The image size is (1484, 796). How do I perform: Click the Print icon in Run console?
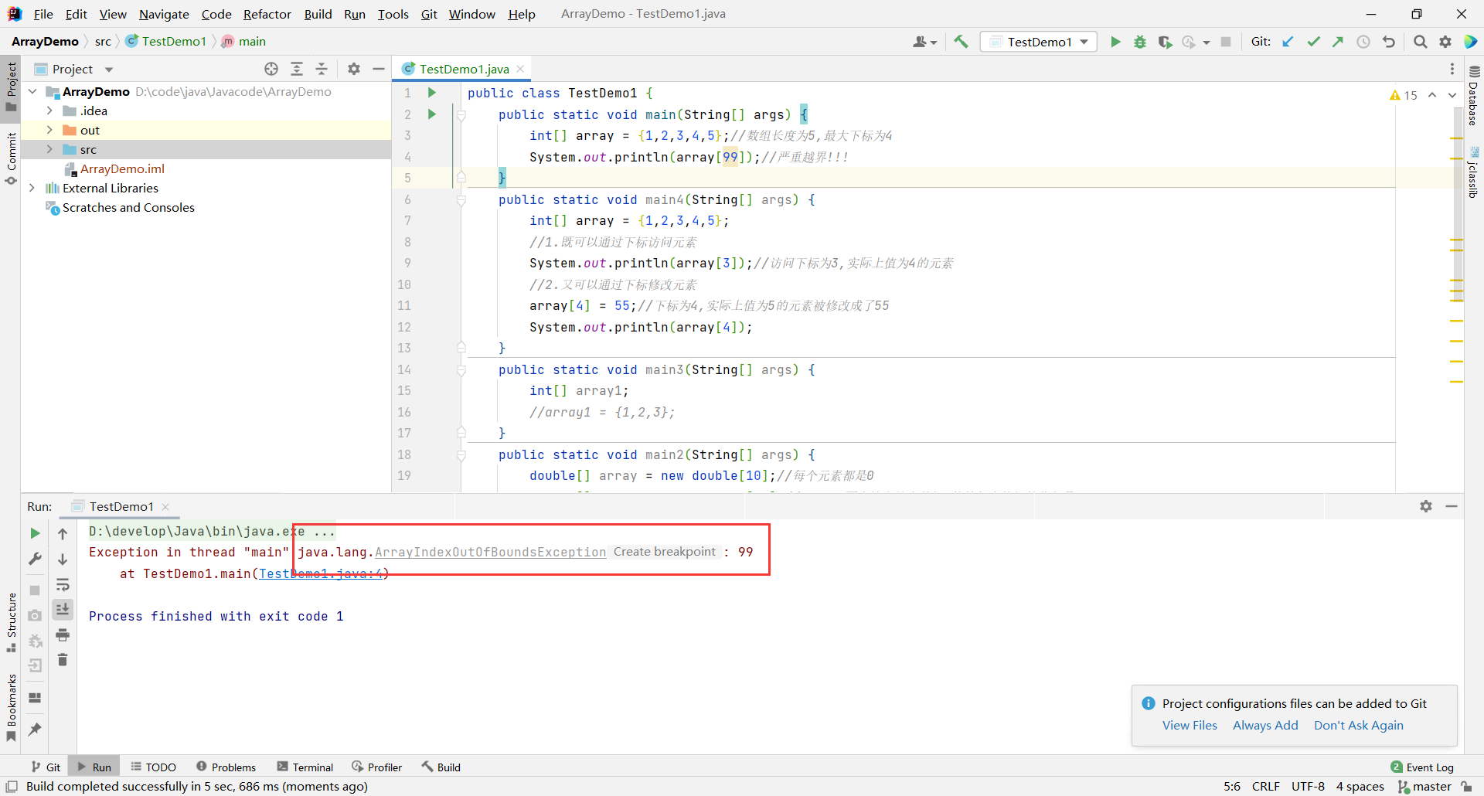pos(63,635)
